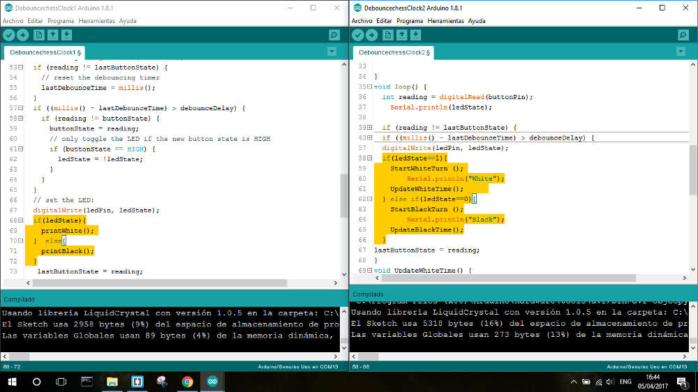
Task: Expand folded block at line 39 in Clock2
Action: (x=369, y=128)
